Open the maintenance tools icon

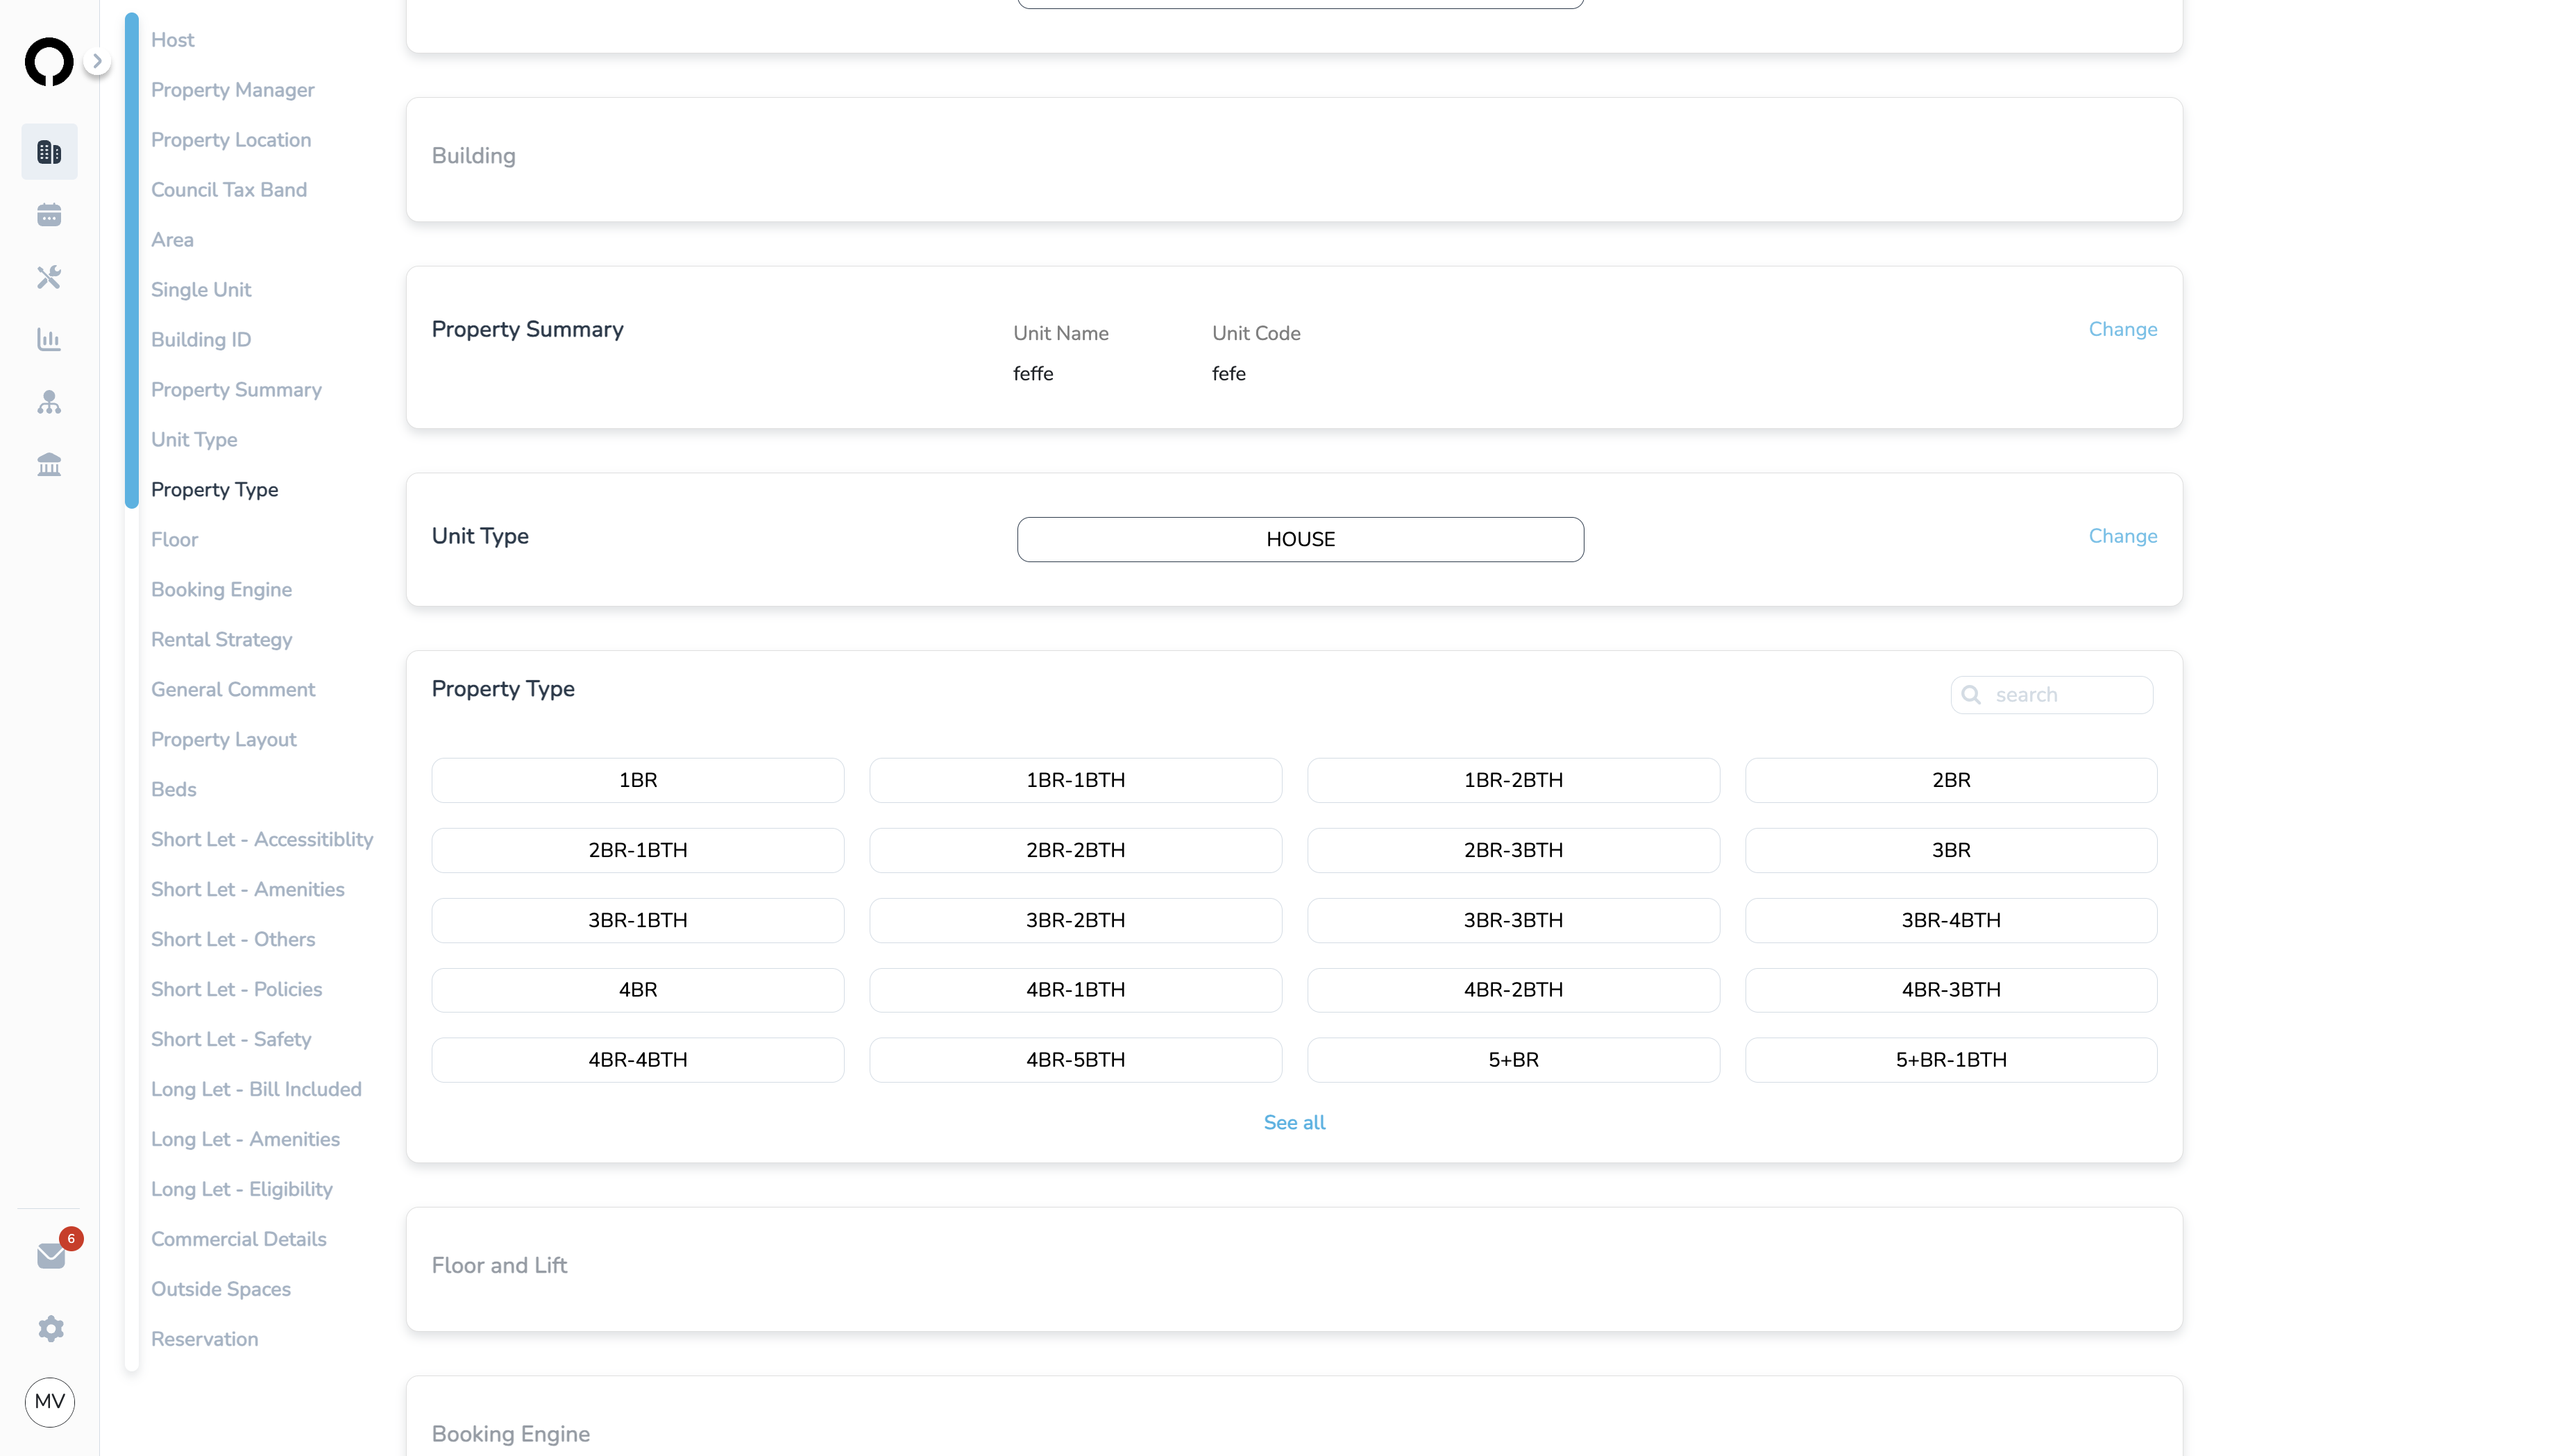click(49, 277)
